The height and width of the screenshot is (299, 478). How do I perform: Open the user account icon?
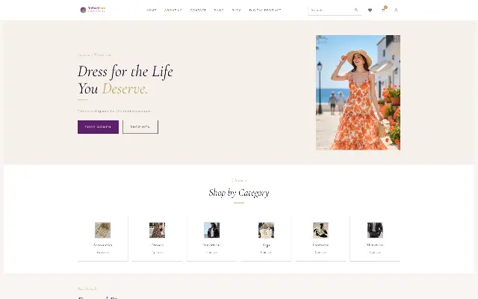[x=396, y=10]
